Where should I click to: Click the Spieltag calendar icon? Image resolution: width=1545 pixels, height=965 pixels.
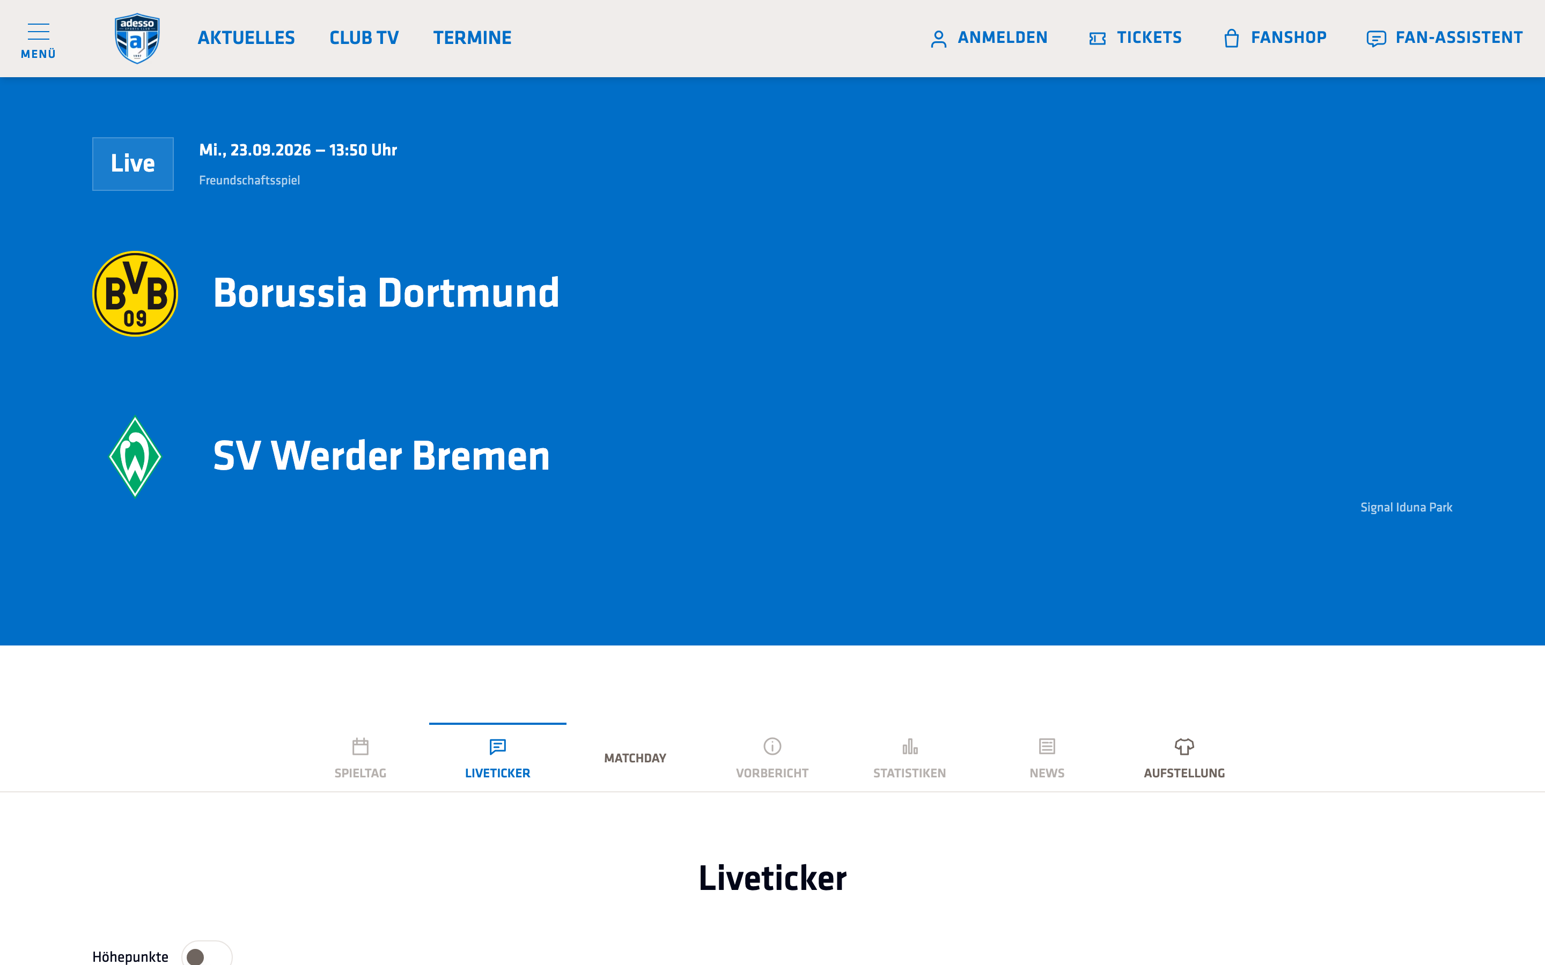pos(360,746)
